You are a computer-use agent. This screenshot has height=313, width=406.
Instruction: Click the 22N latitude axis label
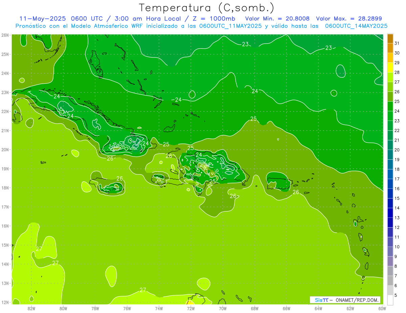(5, 111)
